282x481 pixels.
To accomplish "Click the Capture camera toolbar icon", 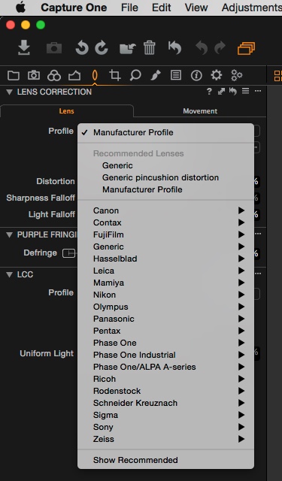I will (54, 48).
